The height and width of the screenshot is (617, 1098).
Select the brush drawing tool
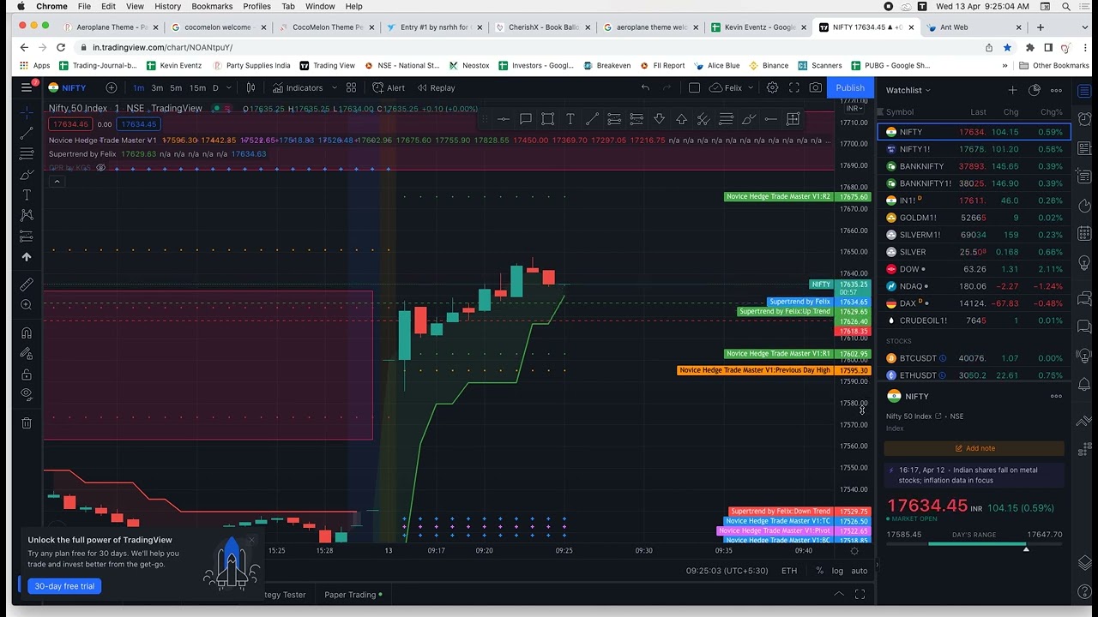pos(27,175)
